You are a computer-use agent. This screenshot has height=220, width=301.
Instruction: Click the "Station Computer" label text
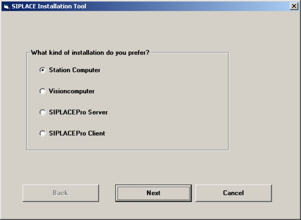pyautogui.click(x=74, y=70)
